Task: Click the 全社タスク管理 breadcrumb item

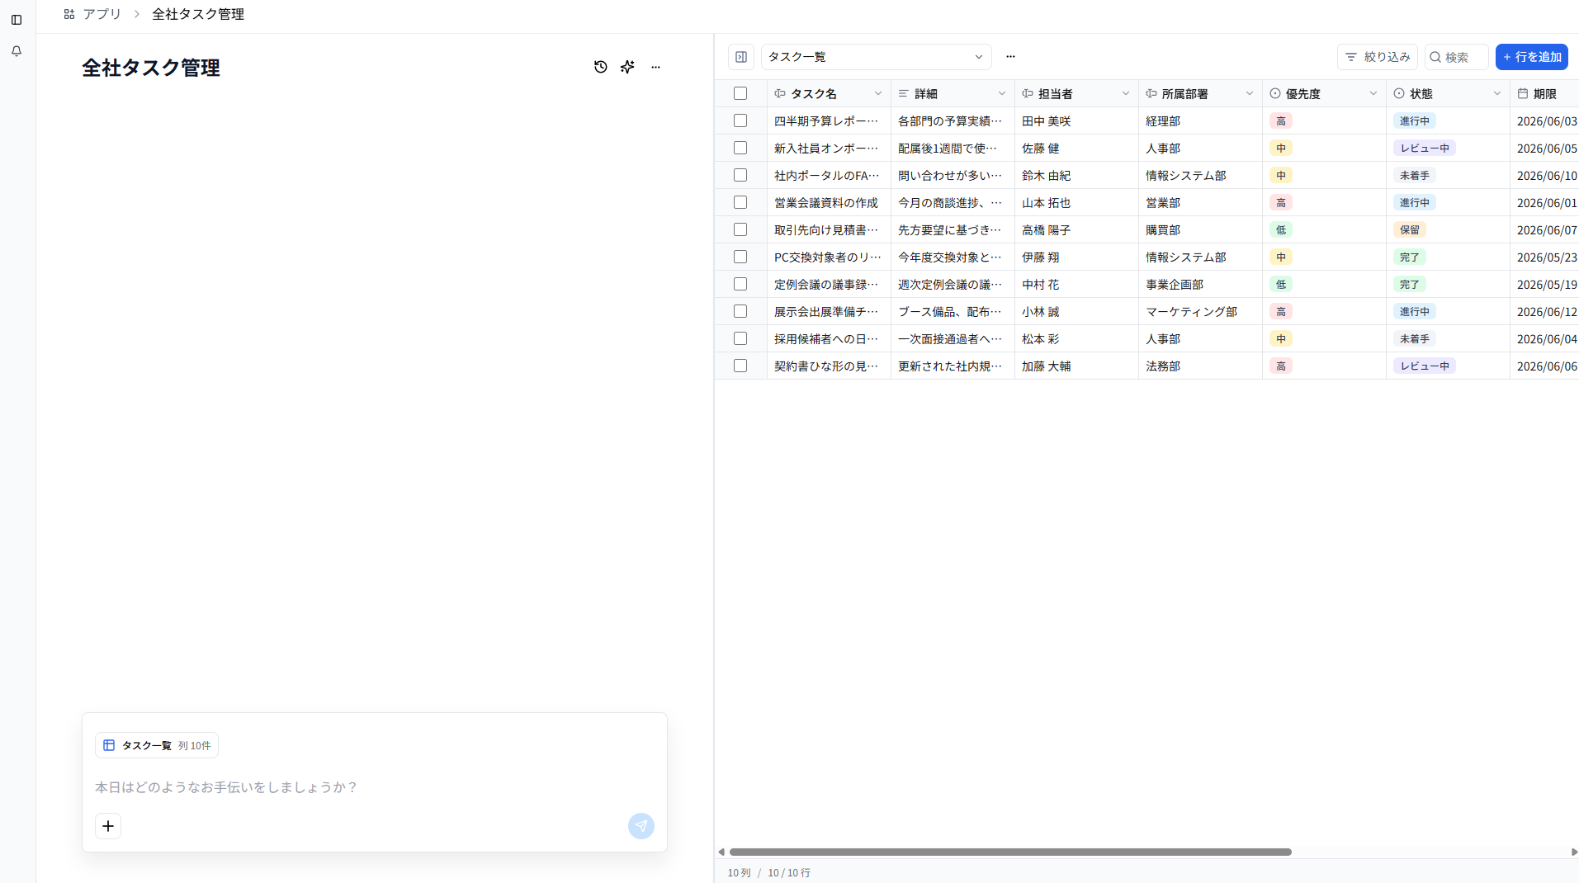Action: (198, 14)
